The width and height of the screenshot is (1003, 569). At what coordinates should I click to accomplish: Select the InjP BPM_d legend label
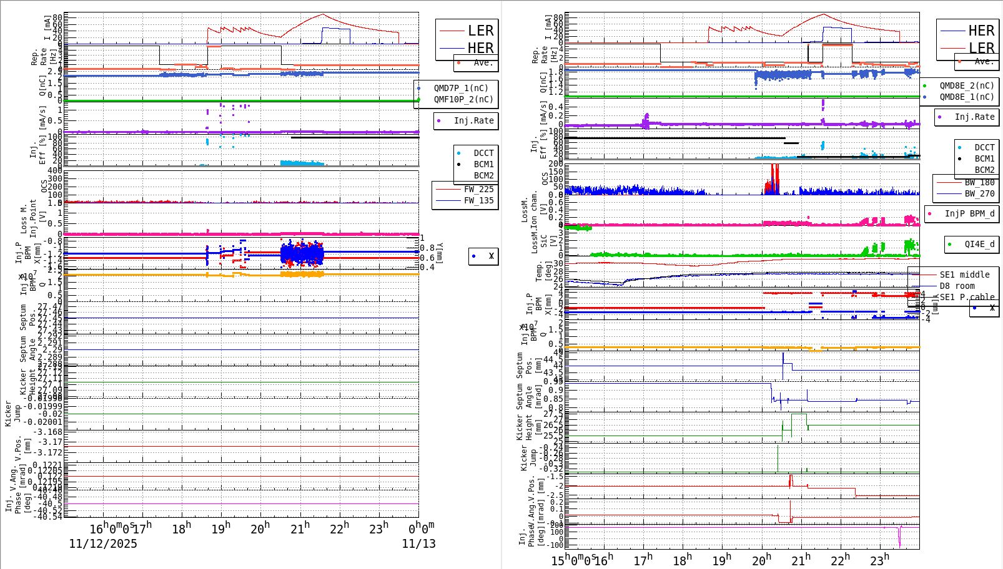click(969, 213)
